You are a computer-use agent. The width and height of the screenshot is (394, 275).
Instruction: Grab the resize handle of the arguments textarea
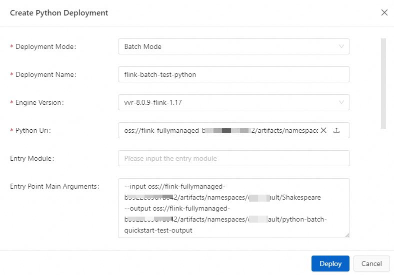347,235
